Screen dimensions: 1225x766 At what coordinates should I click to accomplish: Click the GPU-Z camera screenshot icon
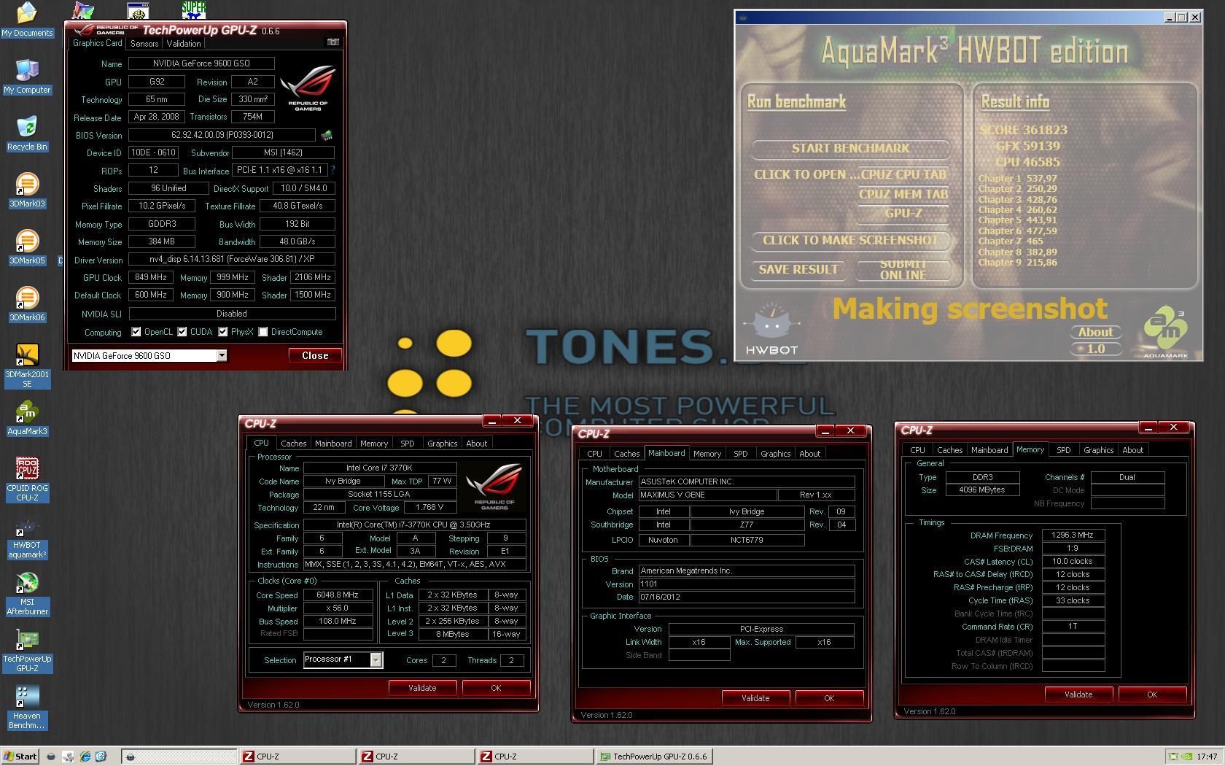332,42
